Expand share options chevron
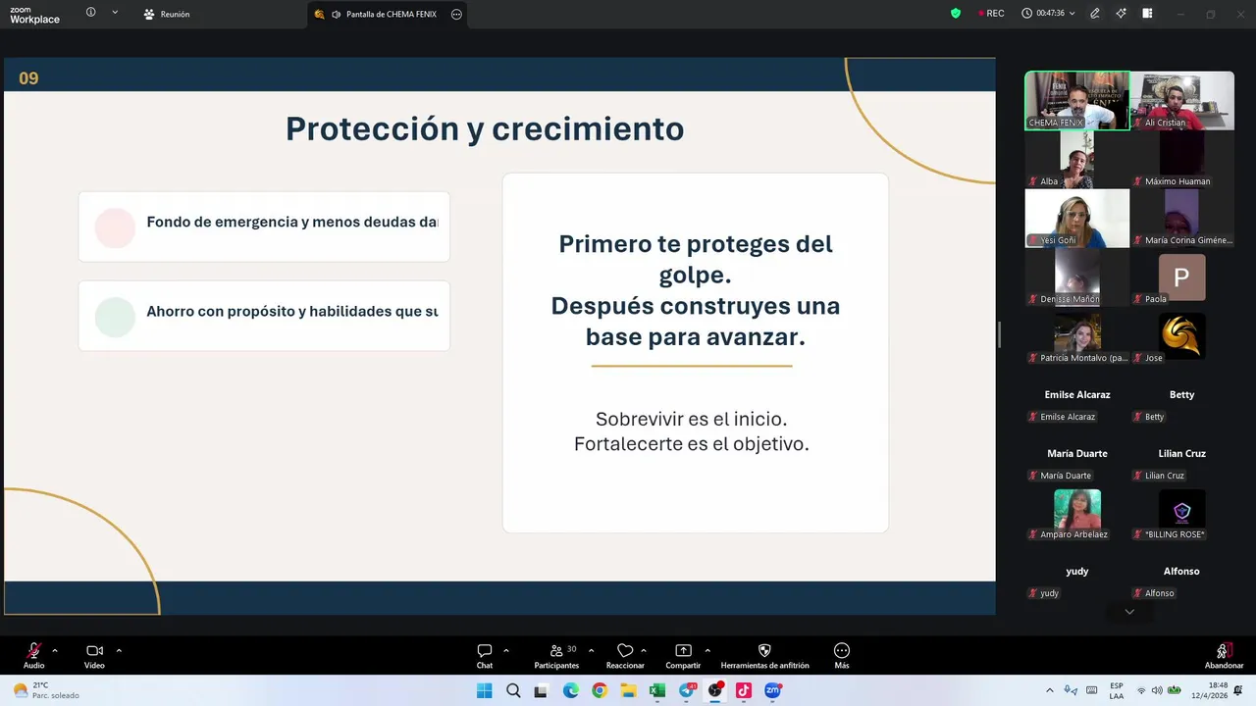The width and height of the screenshot is (1256, 706). [x=707, y=650]
